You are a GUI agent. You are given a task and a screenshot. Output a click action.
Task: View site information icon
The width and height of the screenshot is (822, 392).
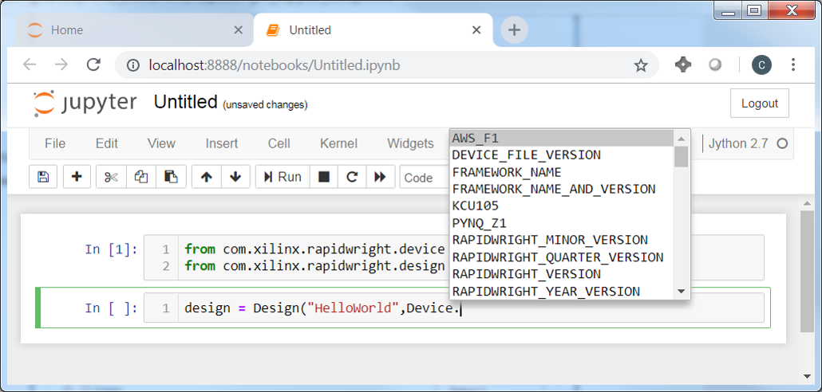pyautogui.click(x=132, y=65)
